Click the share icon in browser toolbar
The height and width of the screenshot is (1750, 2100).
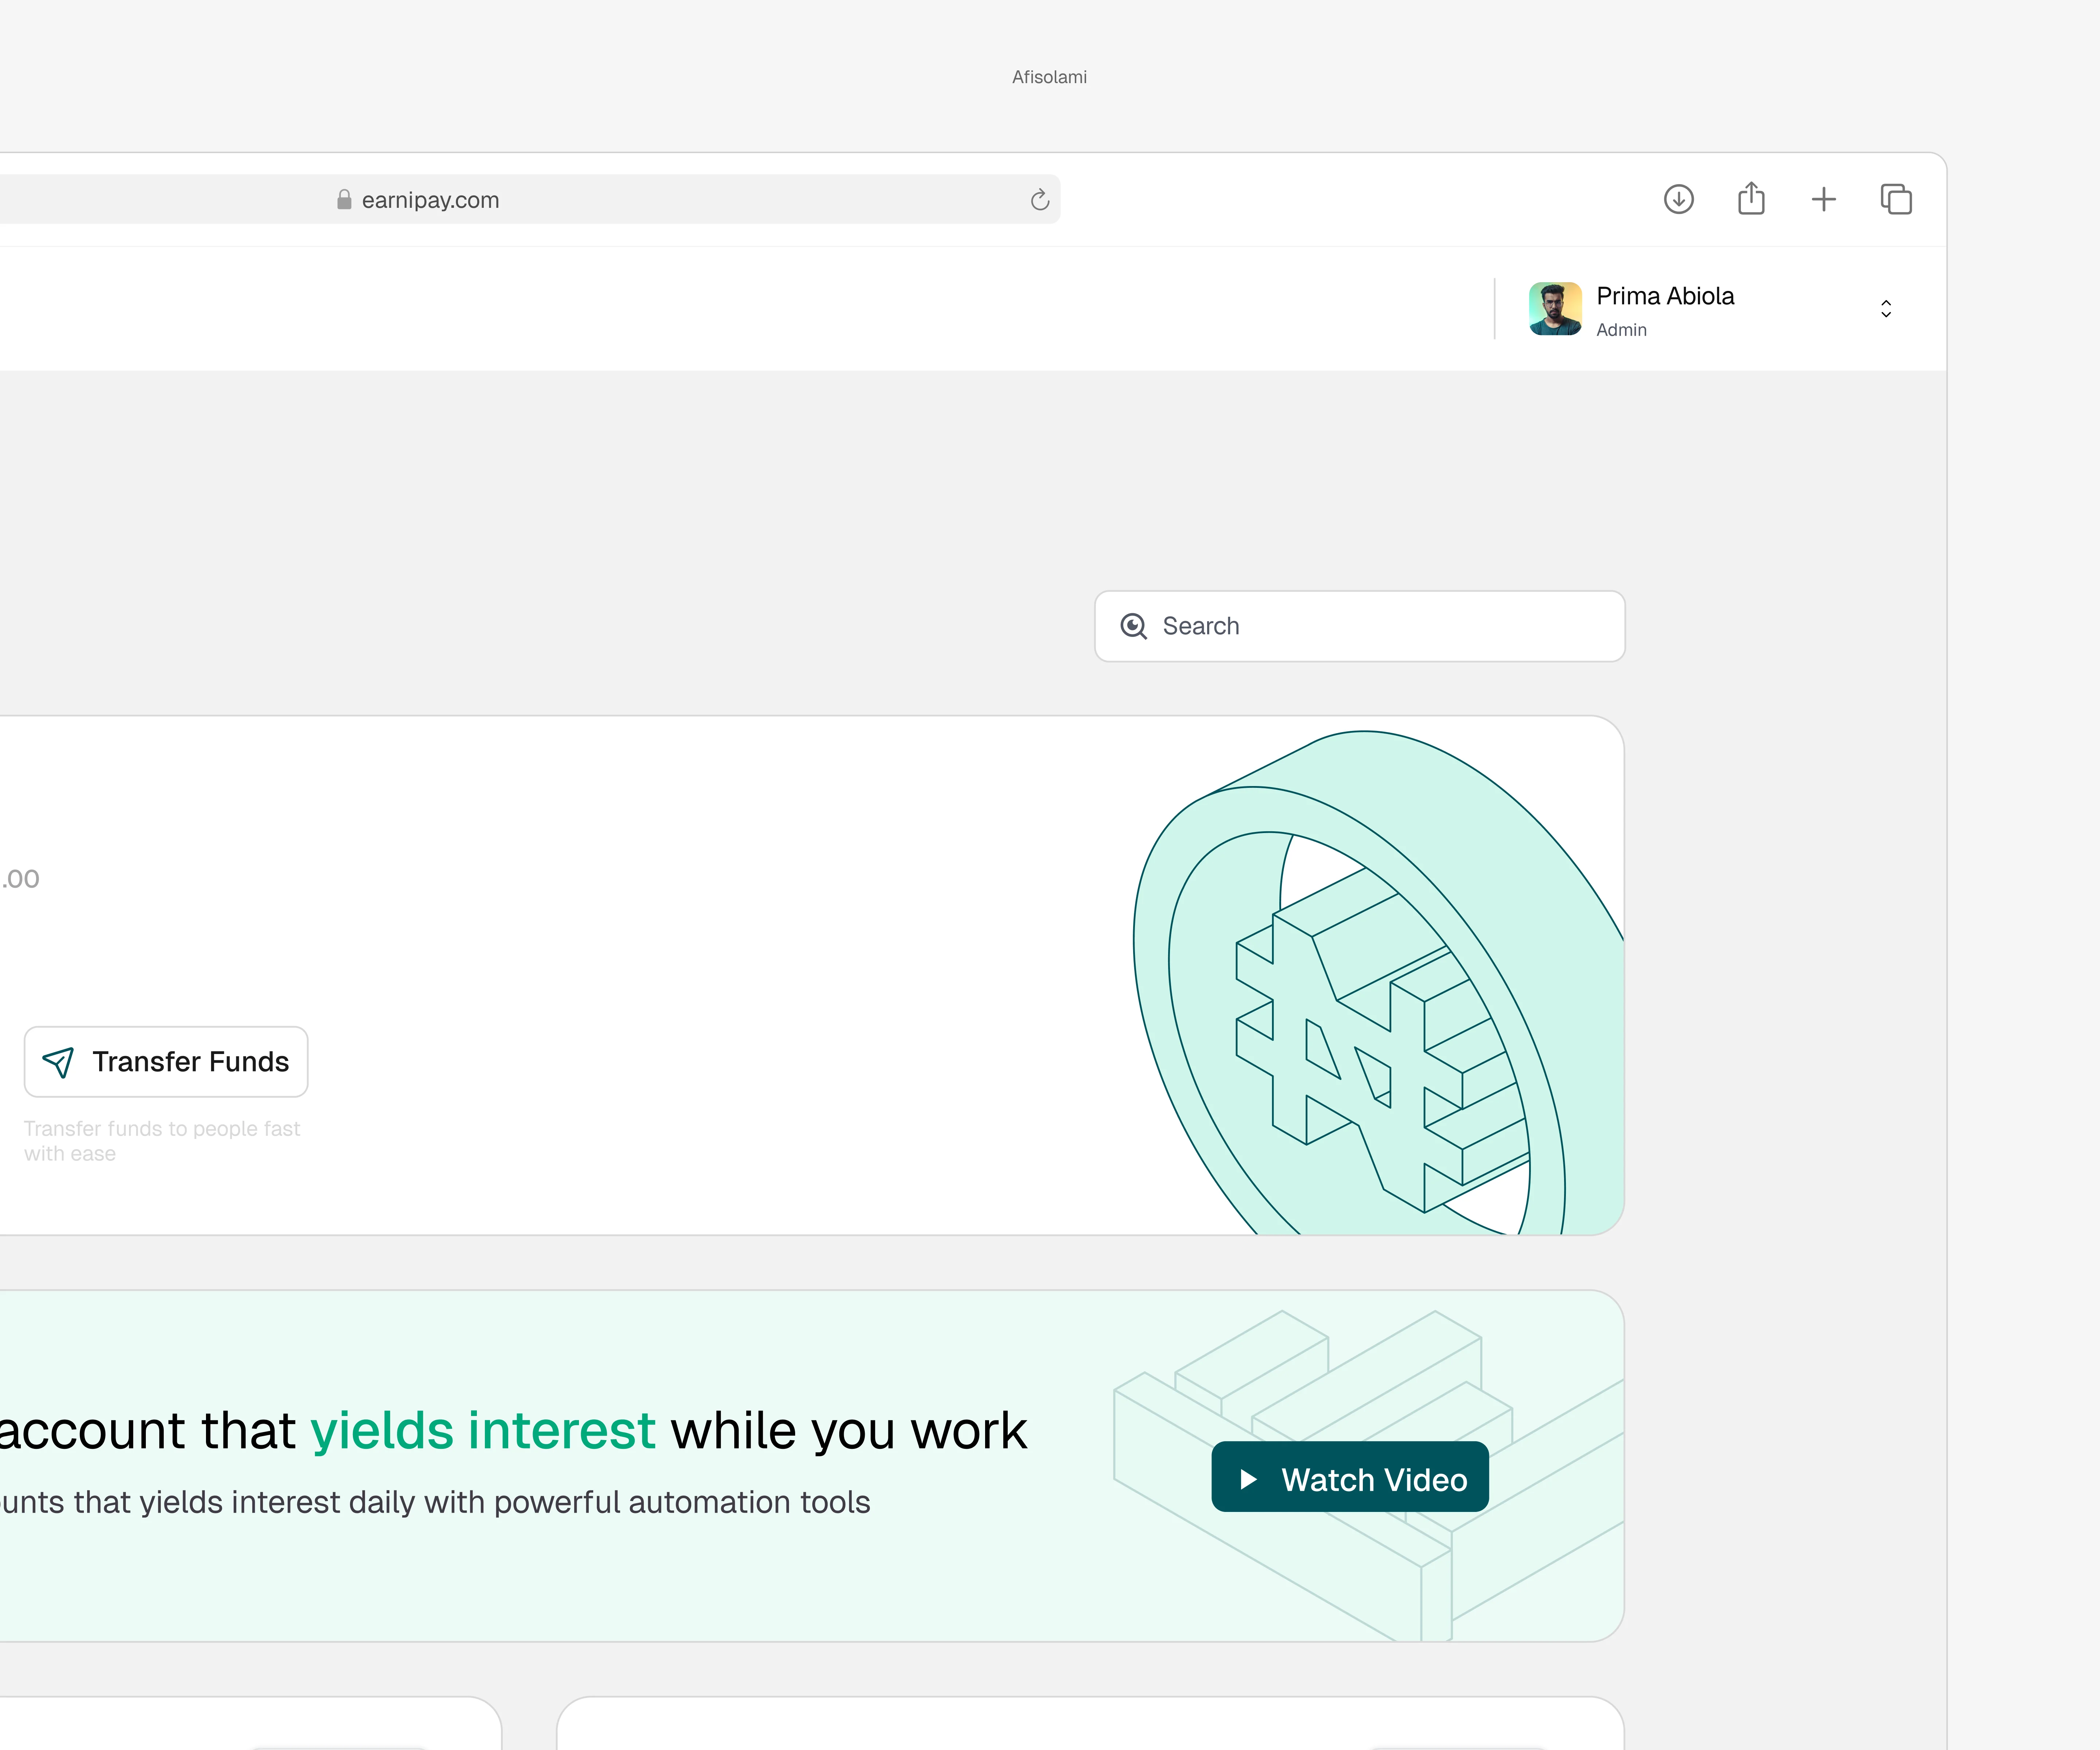tap(1751, 199)
